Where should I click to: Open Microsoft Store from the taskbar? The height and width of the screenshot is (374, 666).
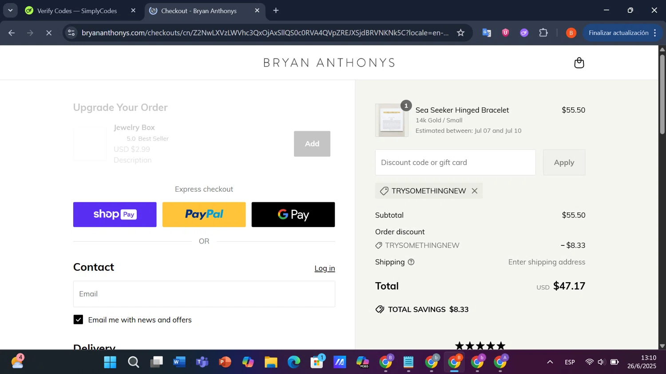317,362
